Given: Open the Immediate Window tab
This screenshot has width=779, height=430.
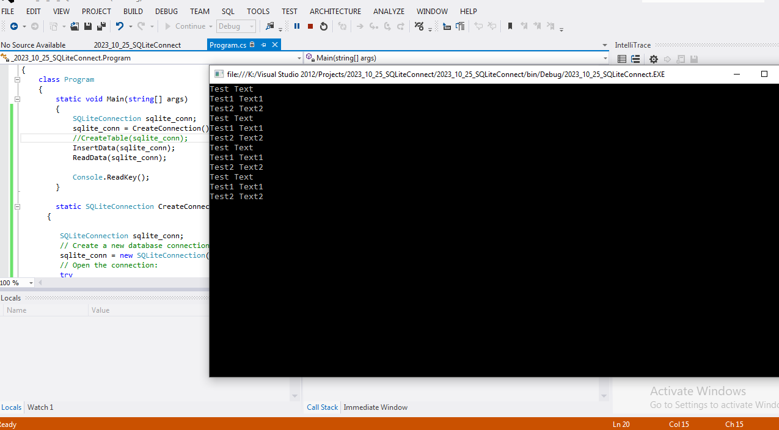Looking at the screenshot, I should [375, 407].
